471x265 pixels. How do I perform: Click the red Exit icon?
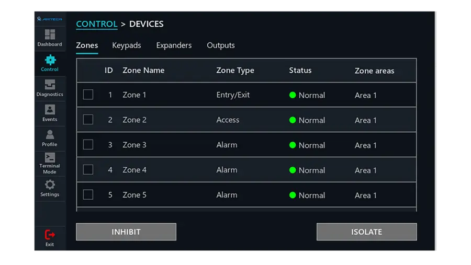tap(50, 235)
